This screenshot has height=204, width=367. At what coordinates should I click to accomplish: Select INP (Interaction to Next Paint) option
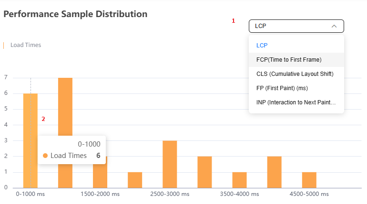pos(296,102)
